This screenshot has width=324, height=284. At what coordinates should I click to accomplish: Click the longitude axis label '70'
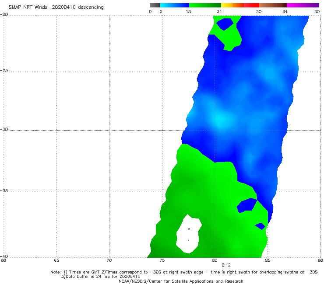pos(109,260)
